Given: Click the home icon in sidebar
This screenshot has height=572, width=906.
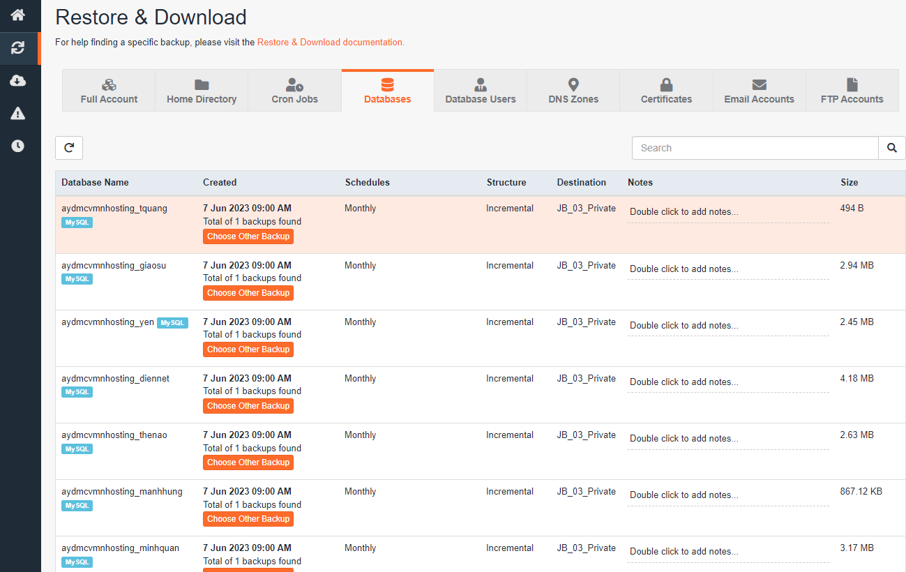Looking at the screenshot, I should (18, 15).
